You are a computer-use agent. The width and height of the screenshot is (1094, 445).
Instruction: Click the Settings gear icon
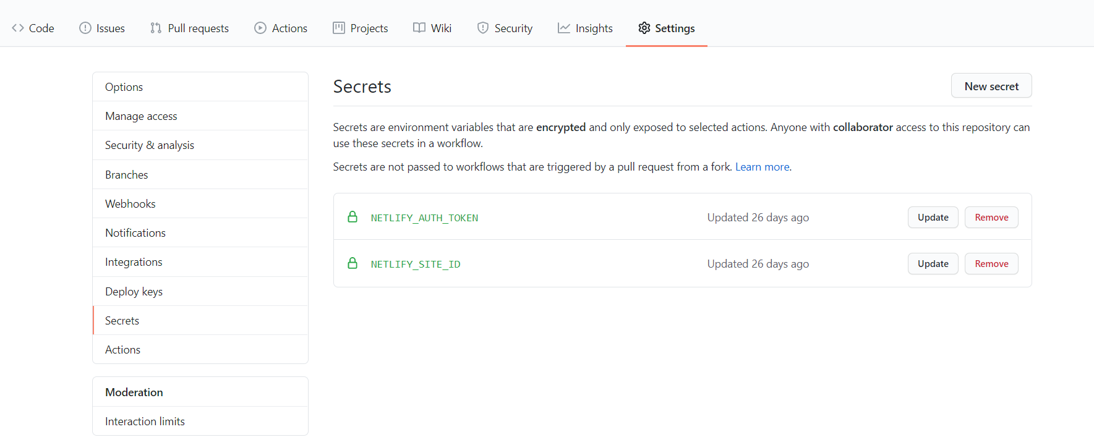pyautogui.click(x=644, y=28)
